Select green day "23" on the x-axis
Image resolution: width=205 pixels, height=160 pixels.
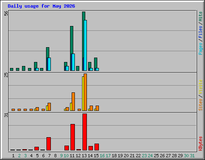tap(144, 156)
